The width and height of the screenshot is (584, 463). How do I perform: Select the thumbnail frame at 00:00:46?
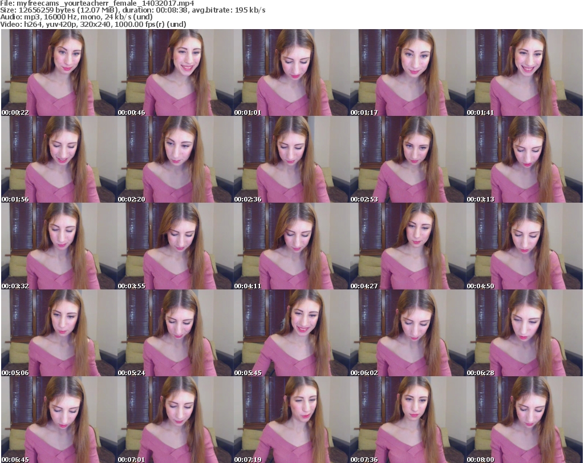point(176,73)
